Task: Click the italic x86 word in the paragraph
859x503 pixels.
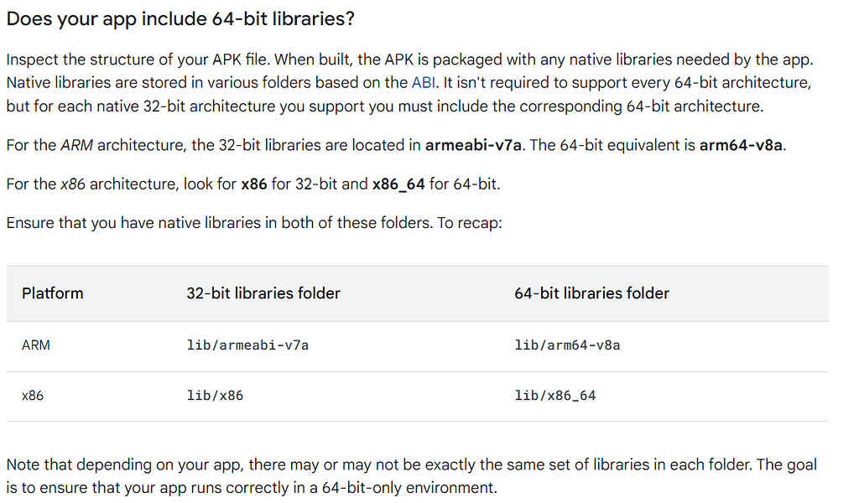Action: [73, 184]
